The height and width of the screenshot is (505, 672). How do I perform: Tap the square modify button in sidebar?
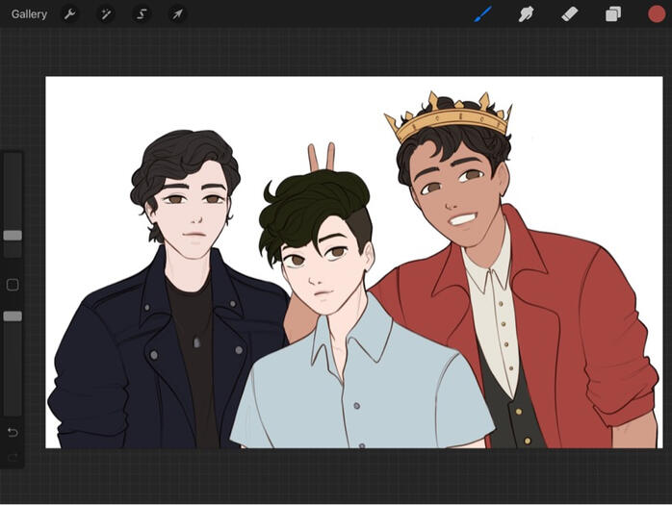(13, 285)
